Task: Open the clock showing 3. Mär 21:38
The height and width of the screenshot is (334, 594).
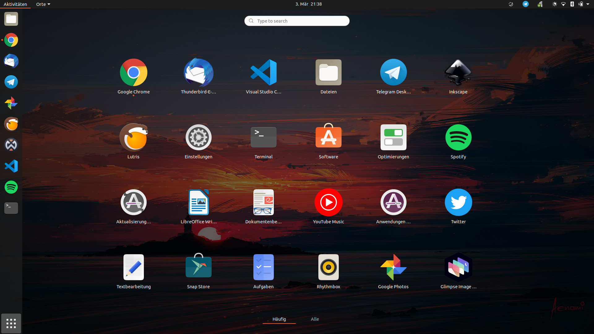Action: pyautogui.click(x=308, y=4)
